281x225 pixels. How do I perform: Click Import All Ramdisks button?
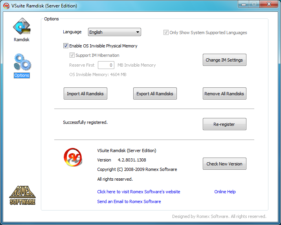pos(85,93)
